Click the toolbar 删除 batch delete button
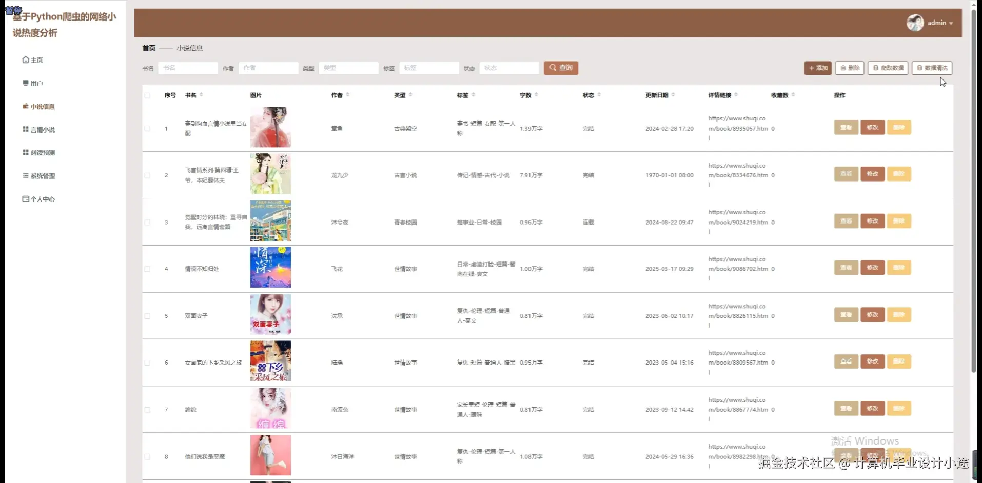 click(x=850, y=68)
